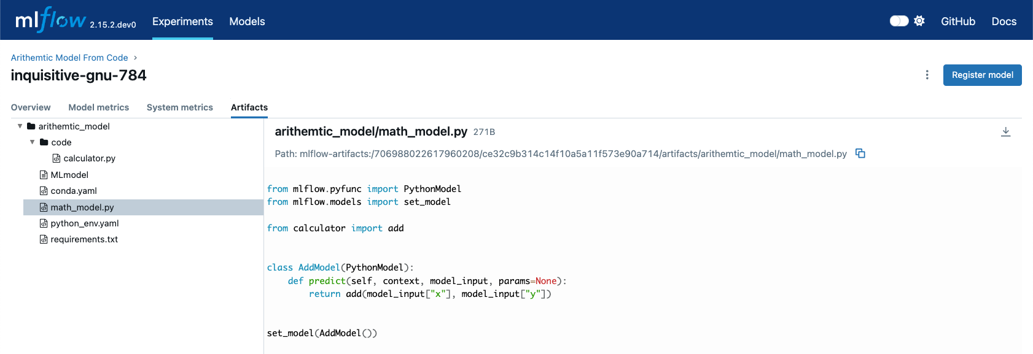The height and width of the screenshot is (354, 1033).
Task: Click the conda.yaml file icon
Action: pyautogui.click(x=44, y=191)
